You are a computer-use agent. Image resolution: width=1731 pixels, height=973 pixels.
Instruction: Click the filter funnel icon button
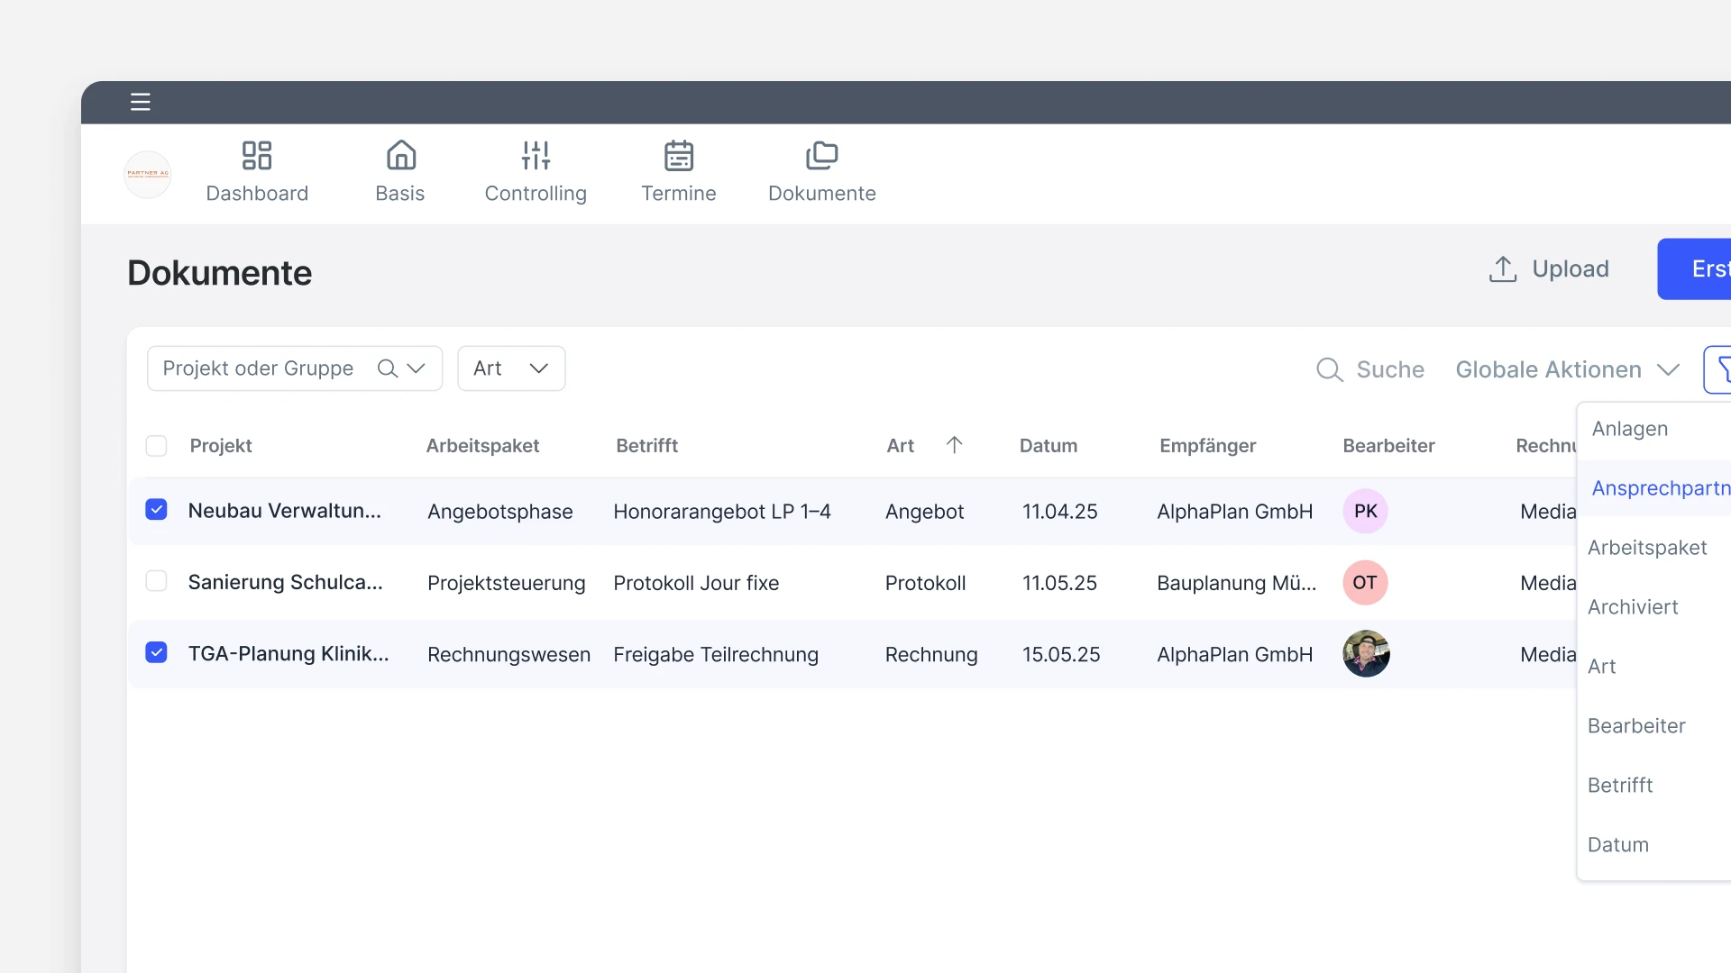click(1720, 369)
